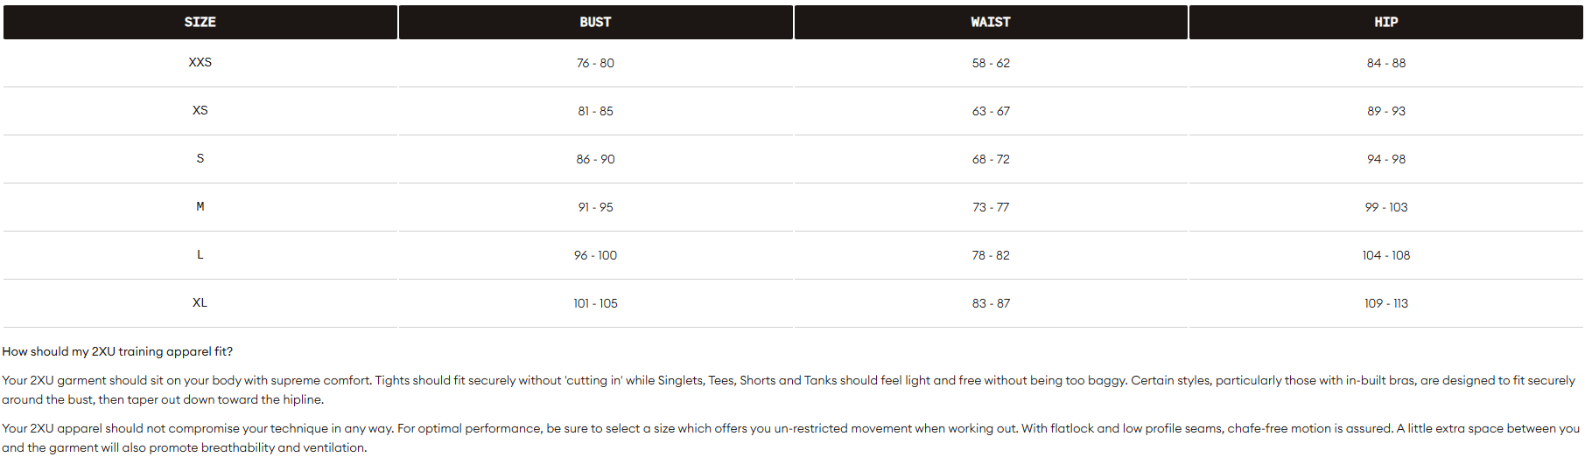1592x464 pixels.
Task: Select the XXS size row label
Action: click(x=200, y=62)
